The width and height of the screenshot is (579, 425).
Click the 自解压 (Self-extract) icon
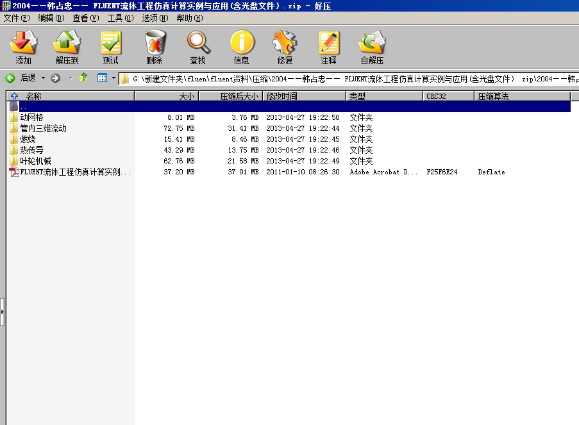pyautogui.click(x=372, y=47)
